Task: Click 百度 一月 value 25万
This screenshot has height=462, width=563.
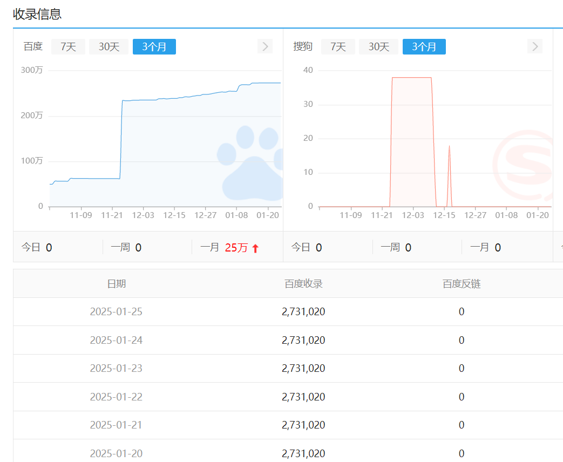Action: tap(236, 248)
